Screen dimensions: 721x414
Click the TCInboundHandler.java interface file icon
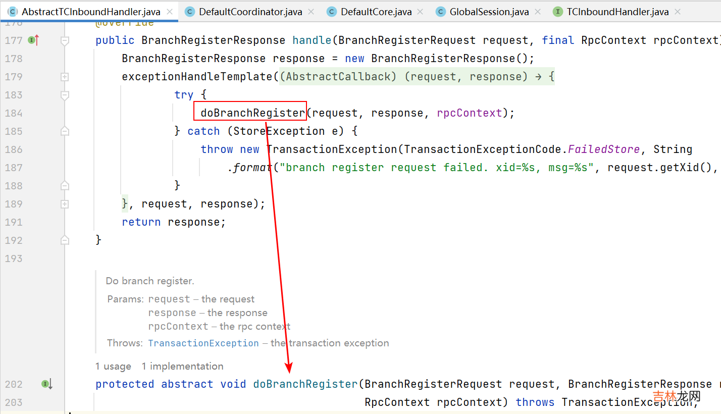point(557,12)
